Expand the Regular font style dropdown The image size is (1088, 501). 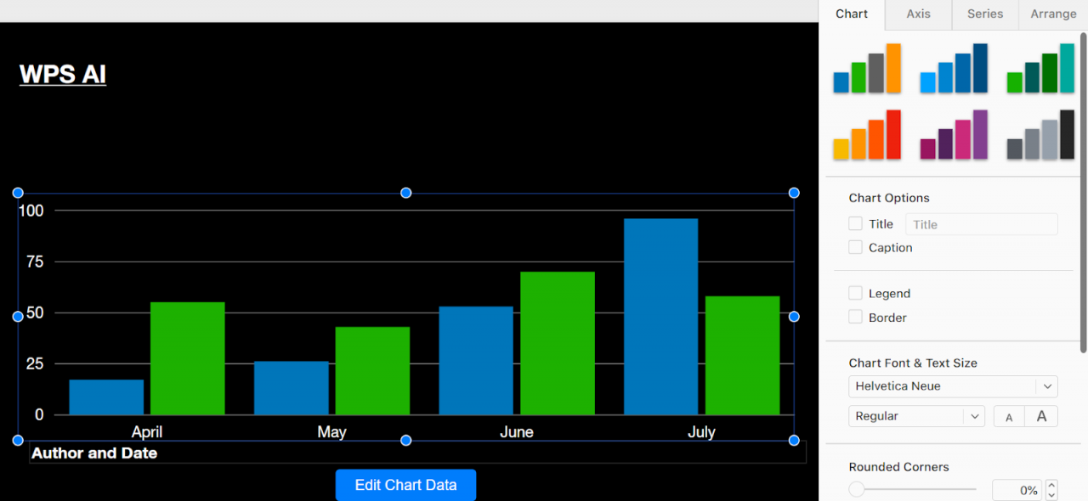[x=916, y=416]
